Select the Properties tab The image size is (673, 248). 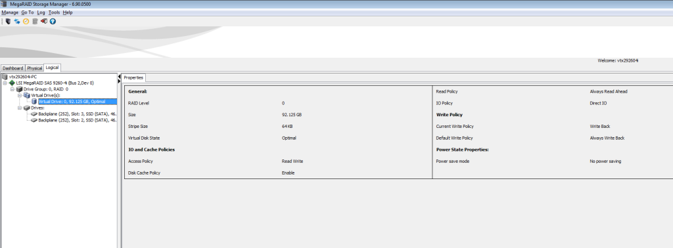pos(133,77)
